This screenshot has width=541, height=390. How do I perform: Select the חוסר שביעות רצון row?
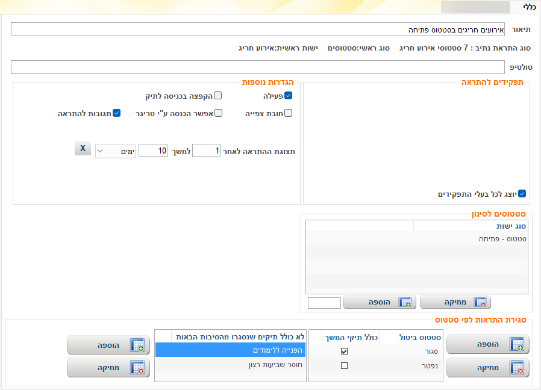point(231,365)
